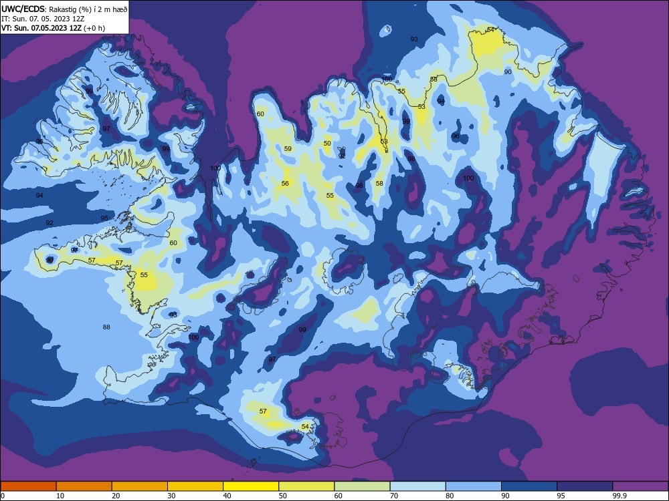669x501 pixels.
Task: Click the 20–30% amber legend swatch
Action: [140, 486]
